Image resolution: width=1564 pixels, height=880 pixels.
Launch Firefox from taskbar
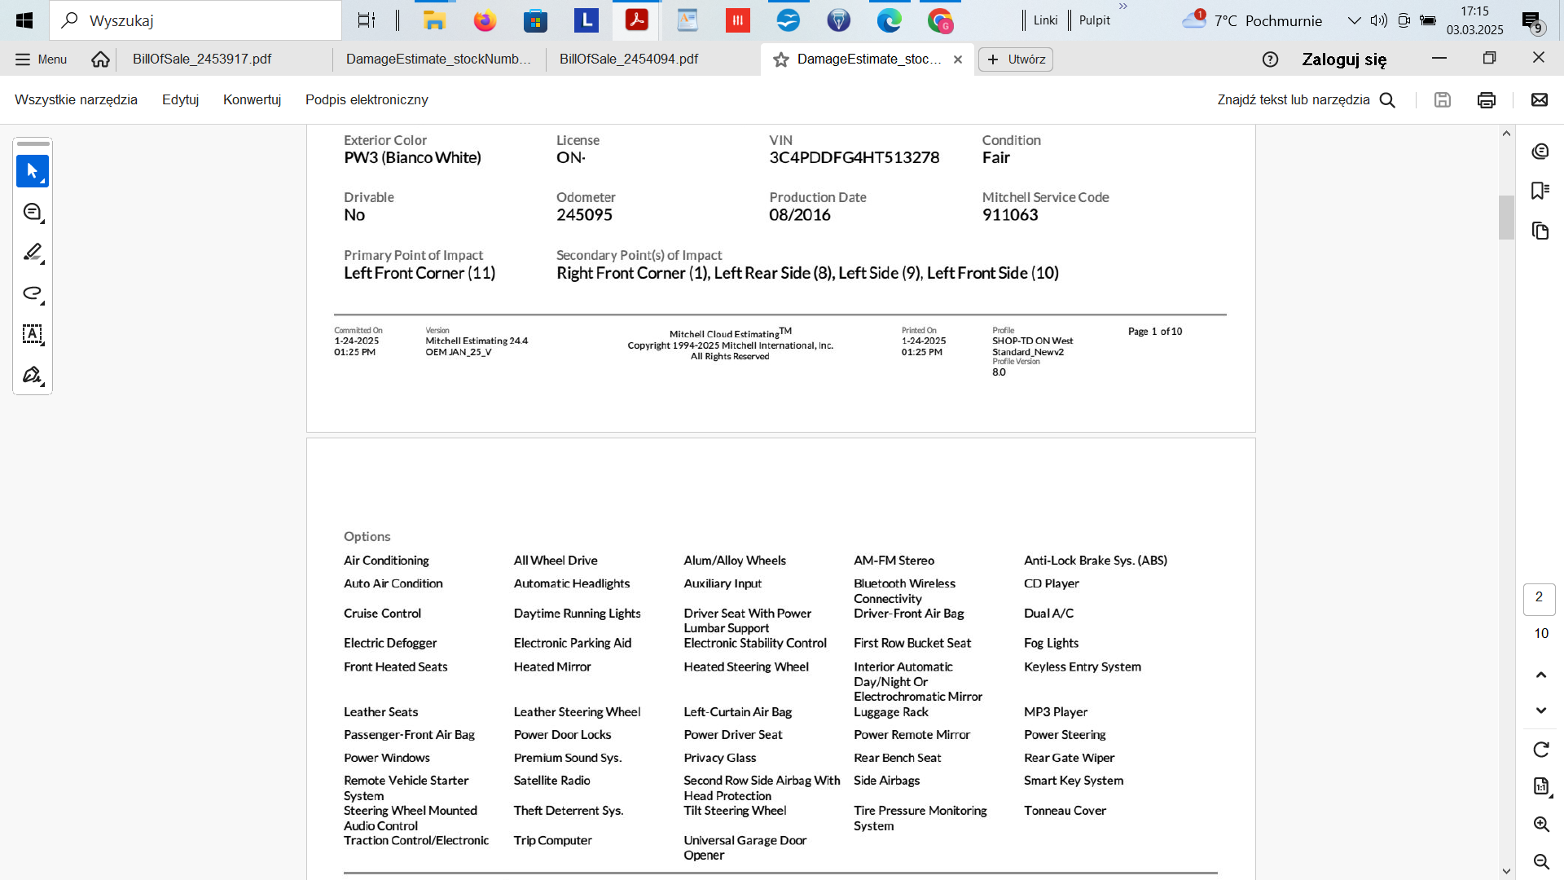pos(485,20)
